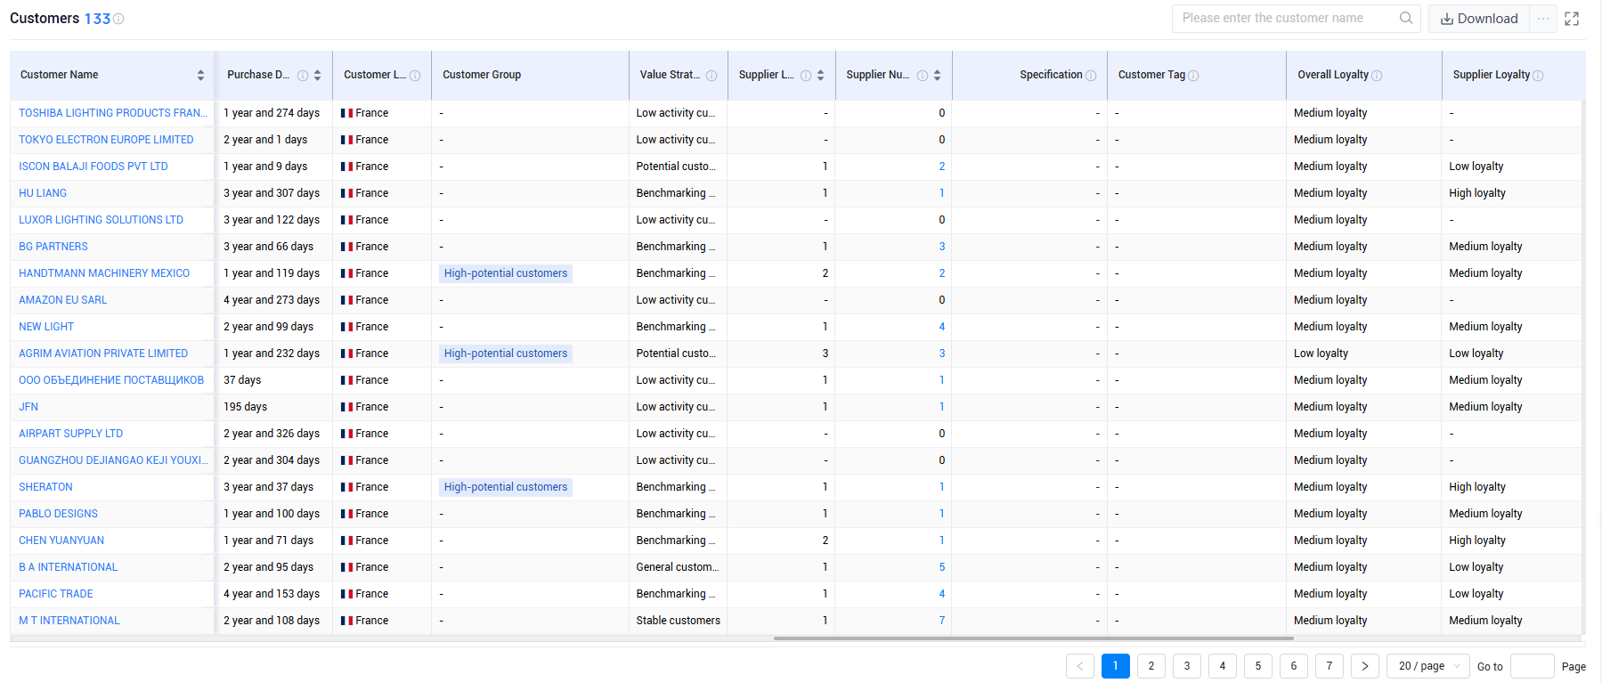The image size is (1602, 683).
Task: Open CHEN YUANYUAN customer link
Action: [61, 541]
